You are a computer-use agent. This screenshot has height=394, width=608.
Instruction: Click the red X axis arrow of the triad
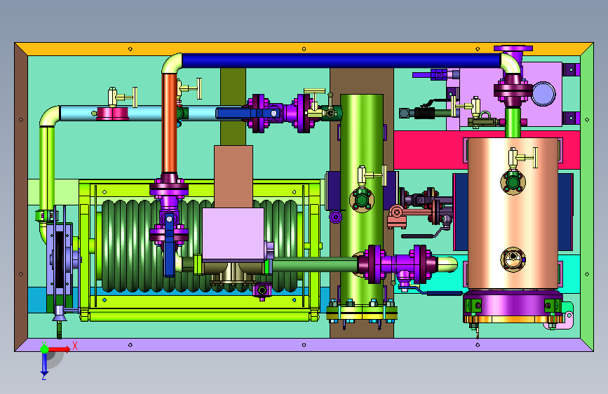pyautogui.click(x=60, y=349)
